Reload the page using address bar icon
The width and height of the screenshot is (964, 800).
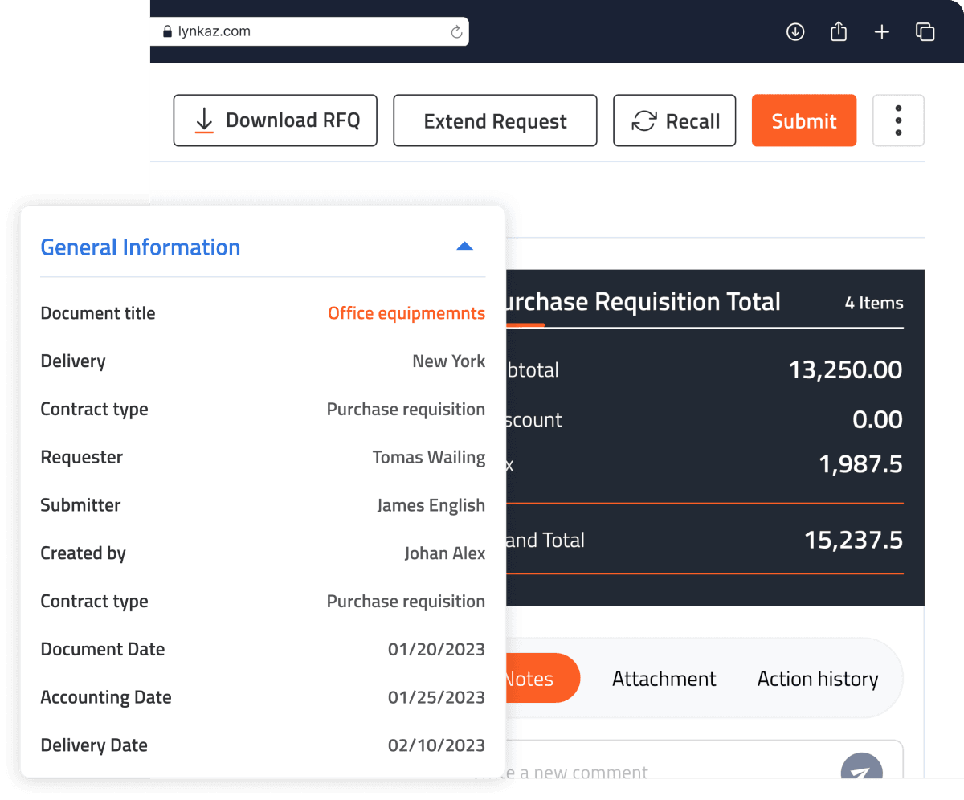coord(456,32)
